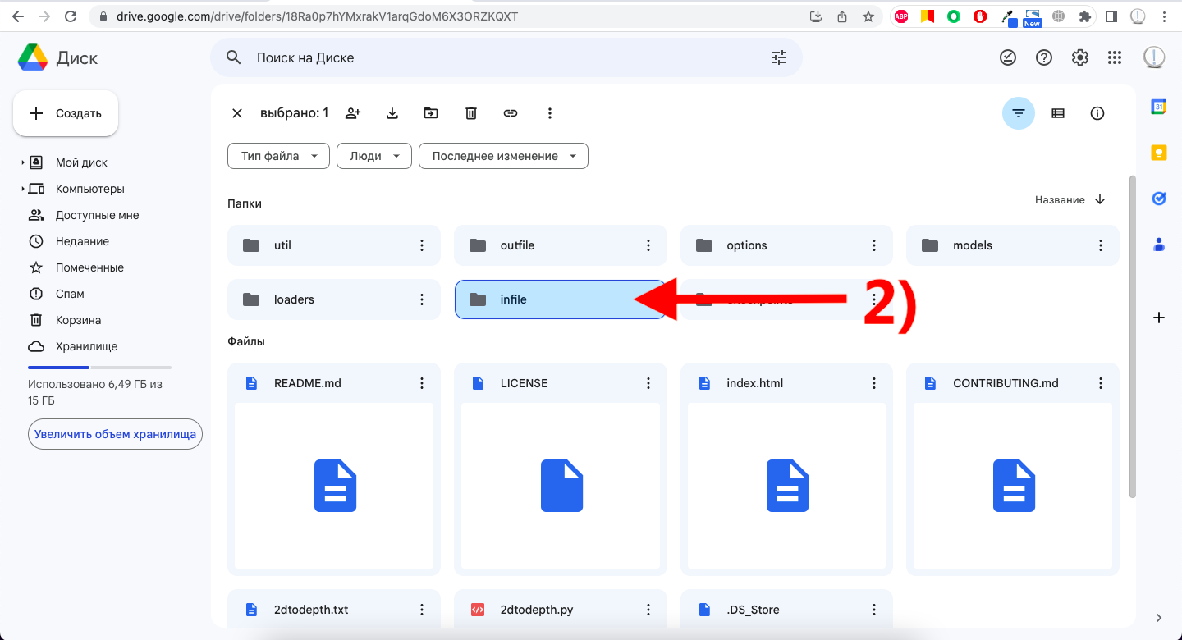This screenshot has width=1182, height=640.
Task: Go to Мой диск
Action: point(81,162)
